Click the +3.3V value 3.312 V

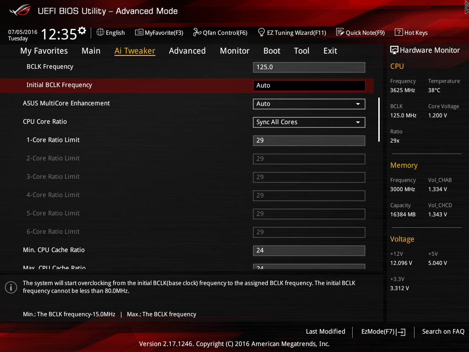coord(399,288)
